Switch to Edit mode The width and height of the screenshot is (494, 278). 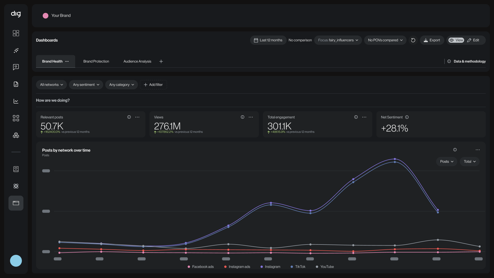473,40
